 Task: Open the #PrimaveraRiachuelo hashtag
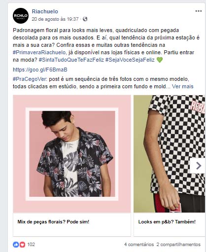39,52
